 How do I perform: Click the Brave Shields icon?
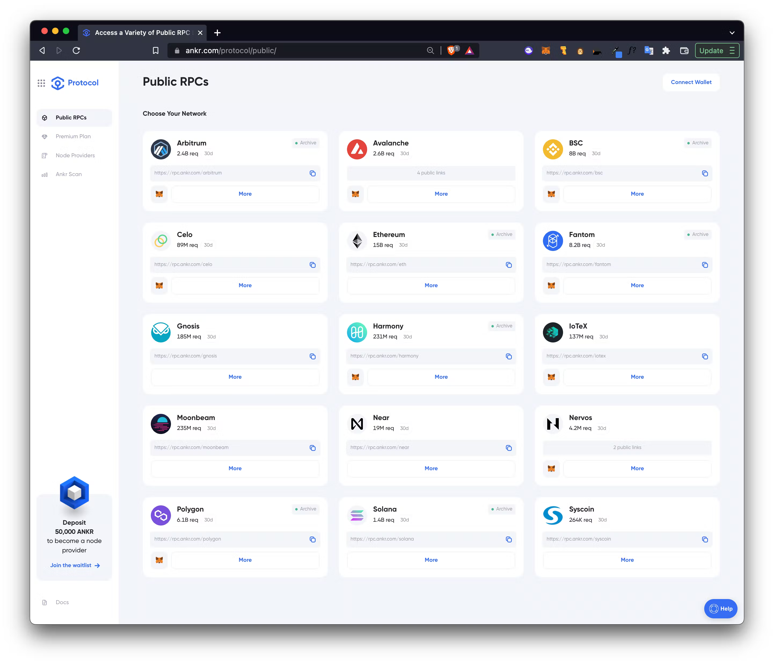(x=451, y=51)
